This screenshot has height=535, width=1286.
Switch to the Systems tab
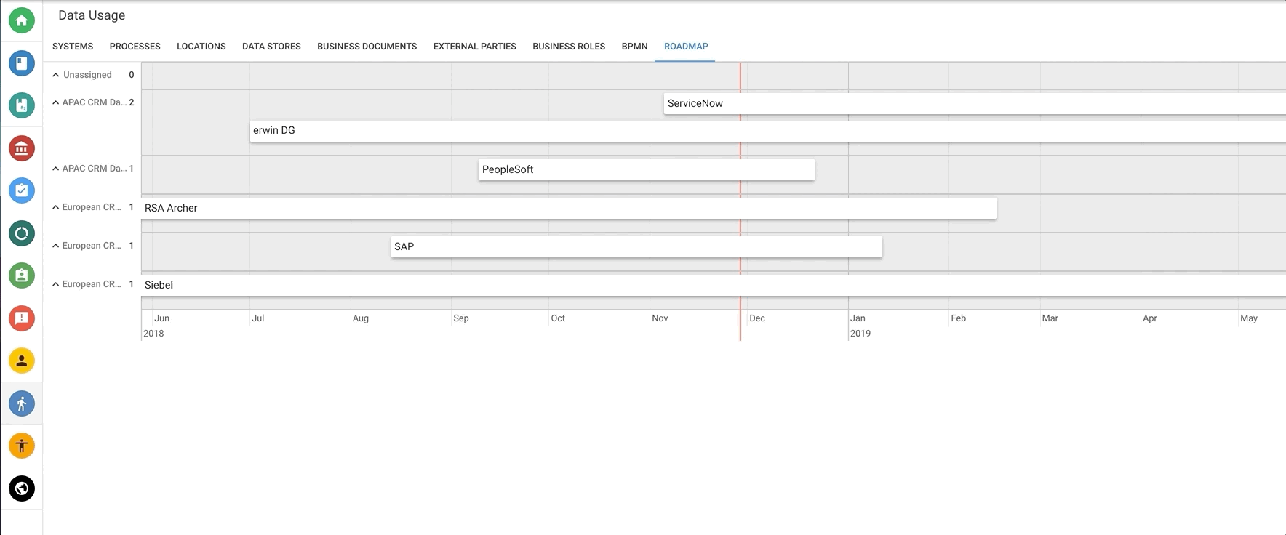click(73, 47)
